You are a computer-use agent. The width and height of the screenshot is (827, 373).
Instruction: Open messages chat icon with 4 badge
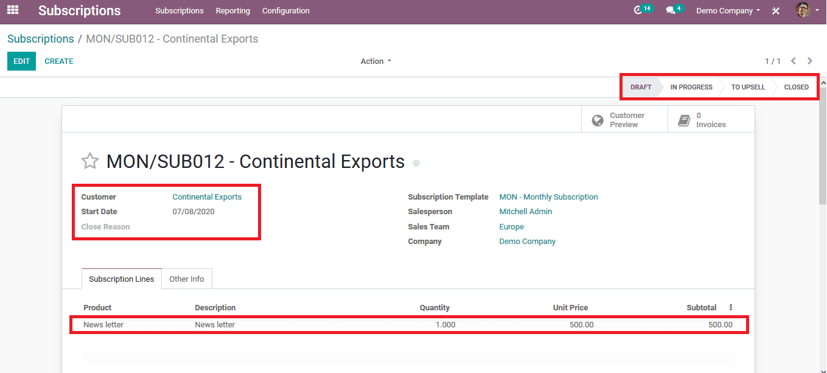tap(674, 10)
